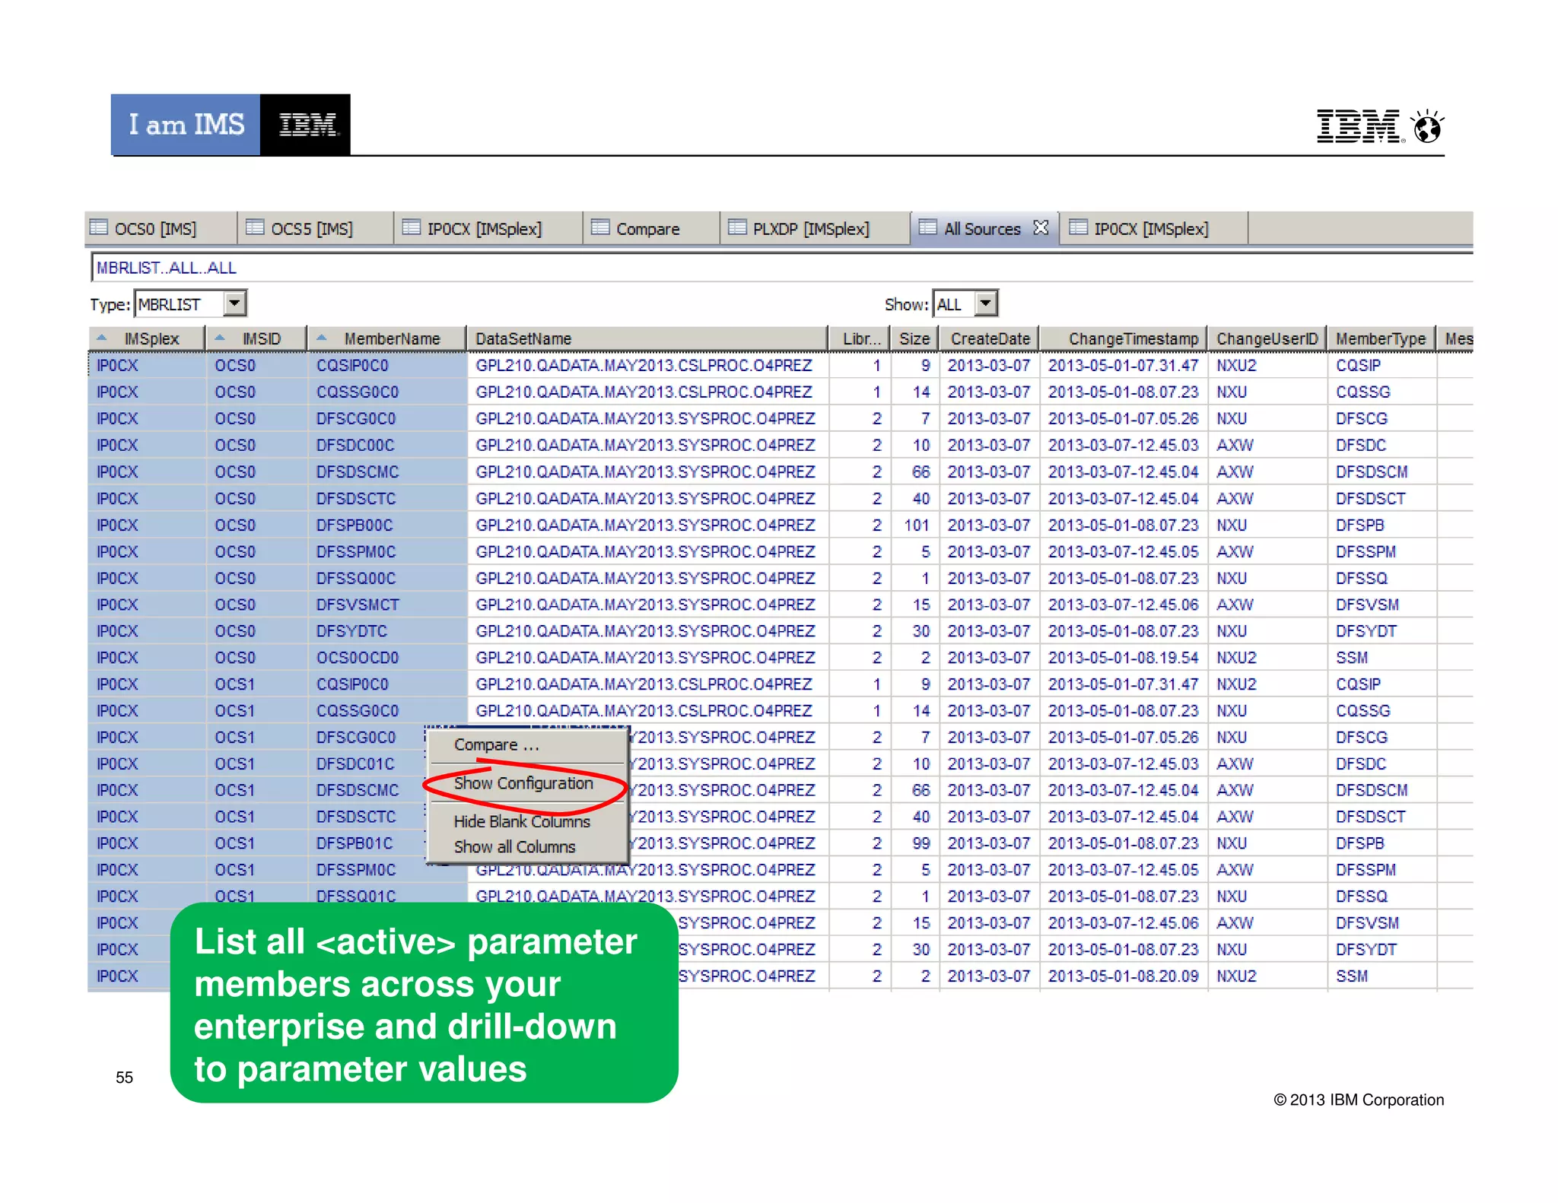Switch to the OCS0 [IMS] tab
Screen dimensions: 1558x1203
[x=161, y=228]
